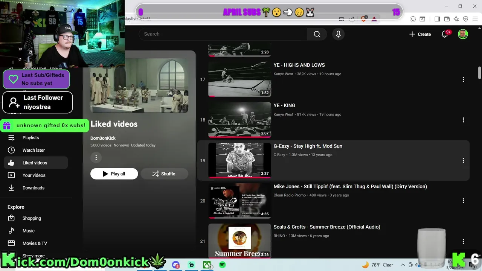Click the share page icon in address bar

coord(352,19)
